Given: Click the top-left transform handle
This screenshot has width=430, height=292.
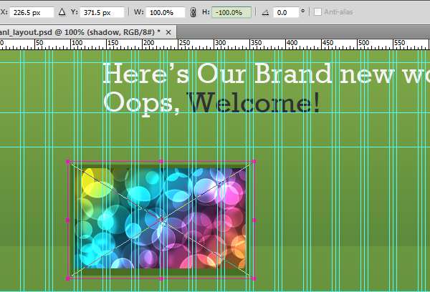Looking at the screenshot, I should pyautogui.click(x=68, y=162).
